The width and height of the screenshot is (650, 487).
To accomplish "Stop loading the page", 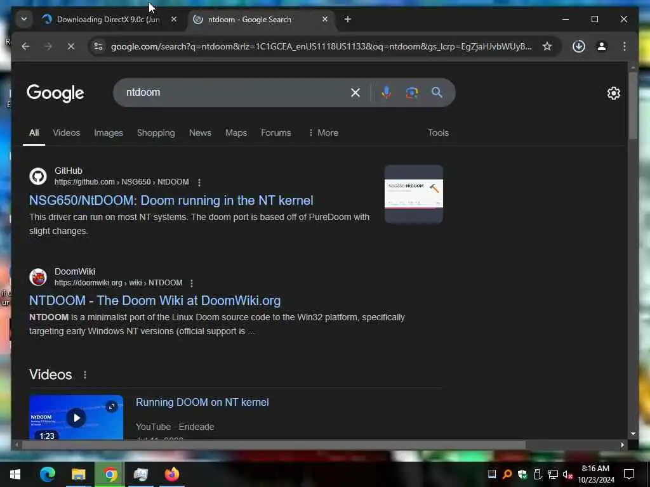I will [71, 46].
